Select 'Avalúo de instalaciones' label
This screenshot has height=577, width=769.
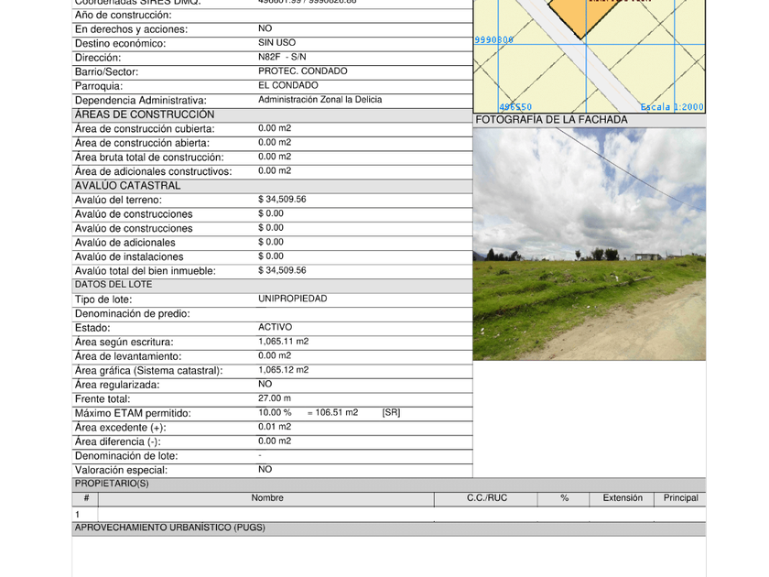(x=129, y=257)
